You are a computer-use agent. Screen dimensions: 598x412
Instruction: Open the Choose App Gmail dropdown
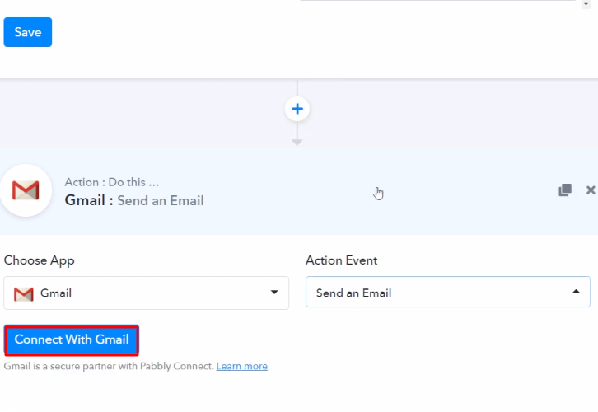point(146,293)
